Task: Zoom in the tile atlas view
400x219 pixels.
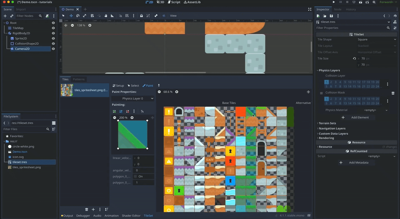Action: click(177, 92)
